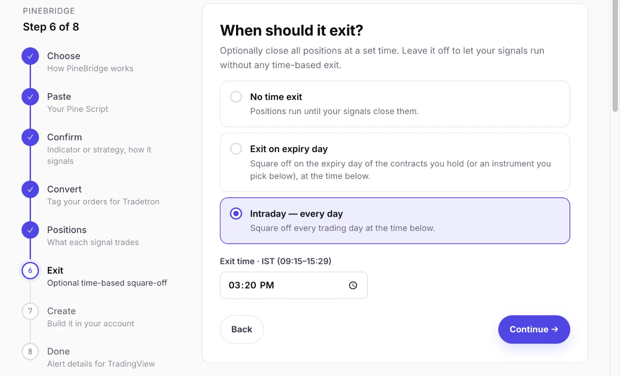Viewport: 620px width, 376px height.
Task: Open the Convert step label
Action: point(65,189)
